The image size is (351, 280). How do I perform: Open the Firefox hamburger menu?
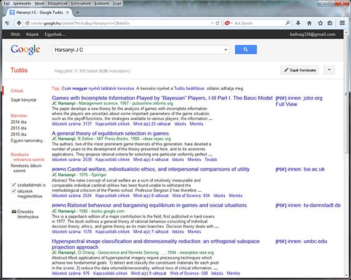point(342,23)
